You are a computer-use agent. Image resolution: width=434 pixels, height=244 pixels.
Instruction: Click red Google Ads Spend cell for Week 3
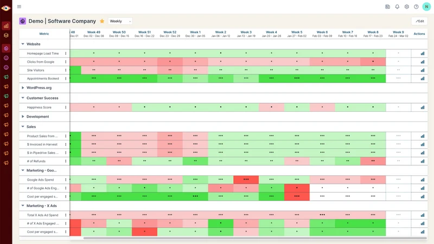tap(246, 179)
